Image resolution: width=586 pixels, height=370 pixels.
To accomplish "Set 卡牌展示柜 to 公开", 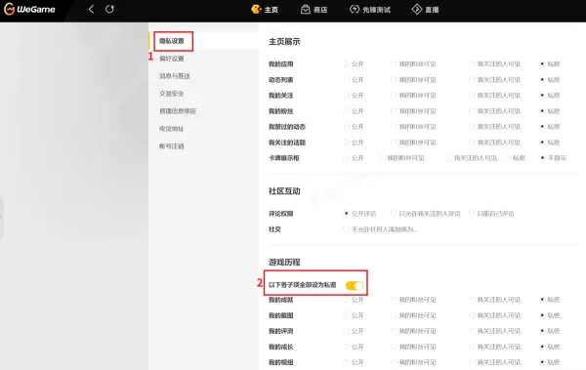I will [x=346, y=158].
